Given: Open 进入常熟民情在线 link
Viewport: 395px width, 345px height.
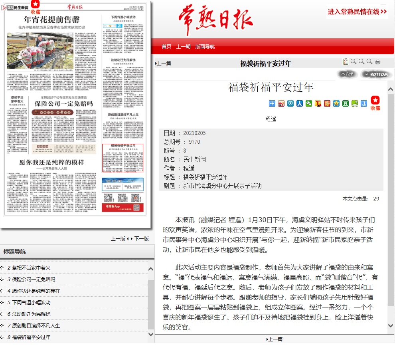Looking at the screenshot, I should (357, 12).
